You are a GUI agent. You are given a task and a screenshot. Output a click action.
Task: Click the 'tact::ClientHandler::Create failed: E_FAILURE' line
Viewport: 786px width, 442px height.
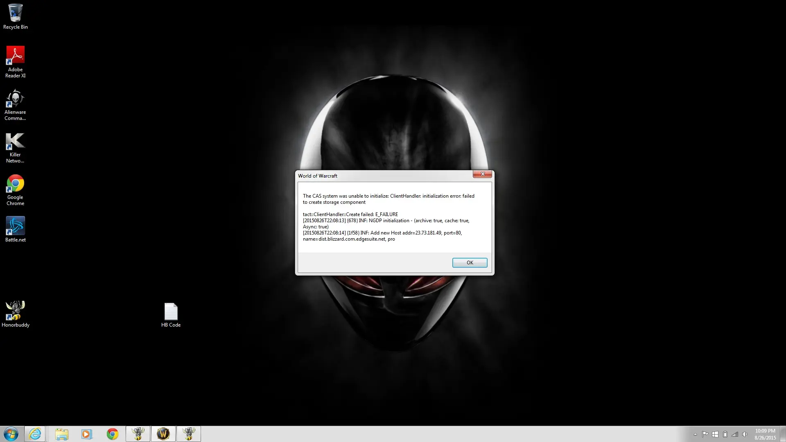pyautogui.click(x=350, y=214)
